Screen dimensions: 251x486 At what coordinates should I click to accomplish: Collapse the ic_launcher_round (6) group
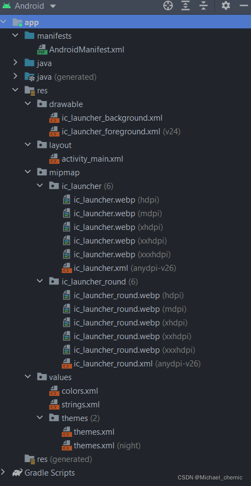click(40, 281)
